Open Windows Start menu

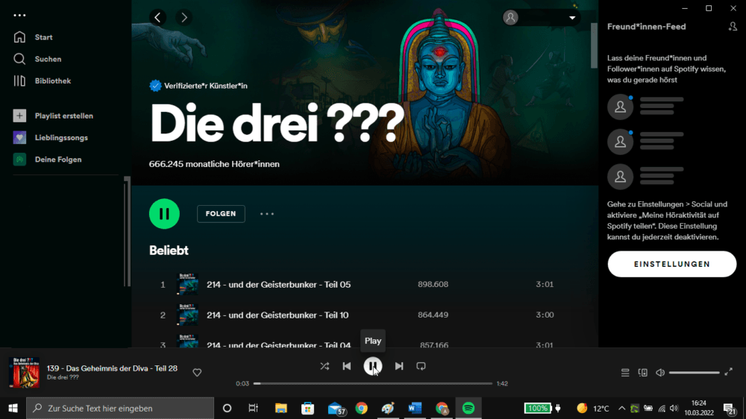[13, 408]
